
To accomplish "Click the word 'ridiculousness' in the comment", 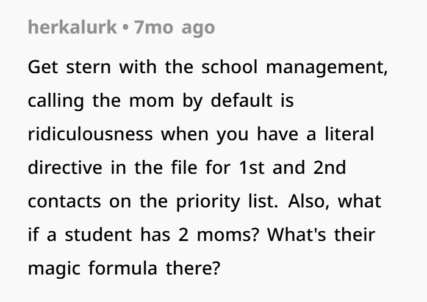I will pos(90,134).
